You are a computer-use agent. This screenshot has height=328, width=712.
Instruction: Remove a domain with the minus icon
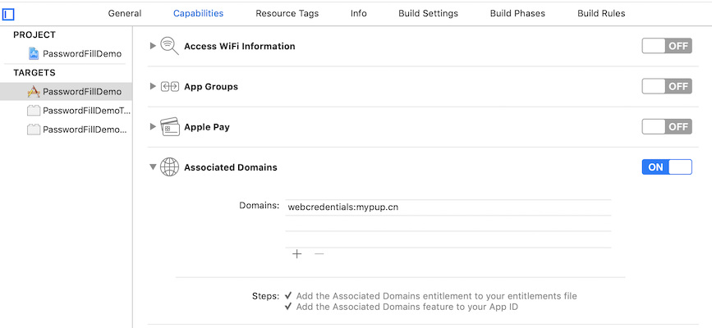tap(319, 254)
